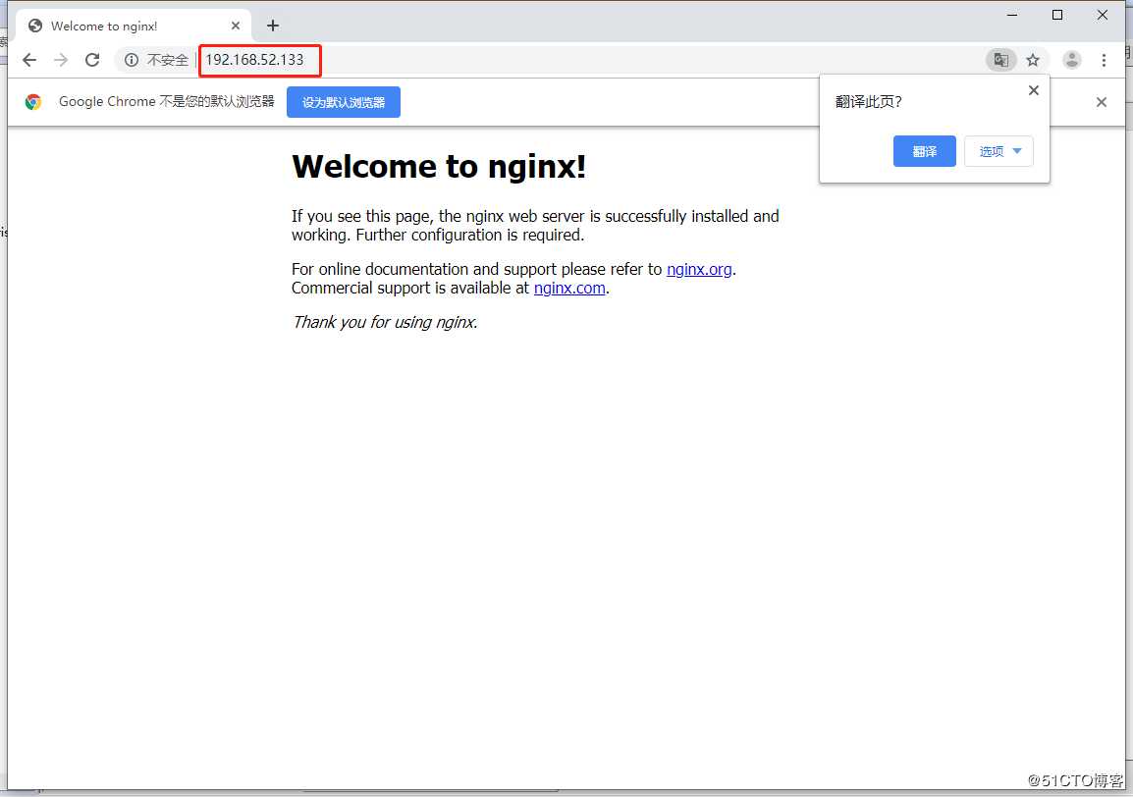The height and width of the screenshot is (797, 1133).
Task: Click the 翻译此页? popup title
Action: (869, 102)
